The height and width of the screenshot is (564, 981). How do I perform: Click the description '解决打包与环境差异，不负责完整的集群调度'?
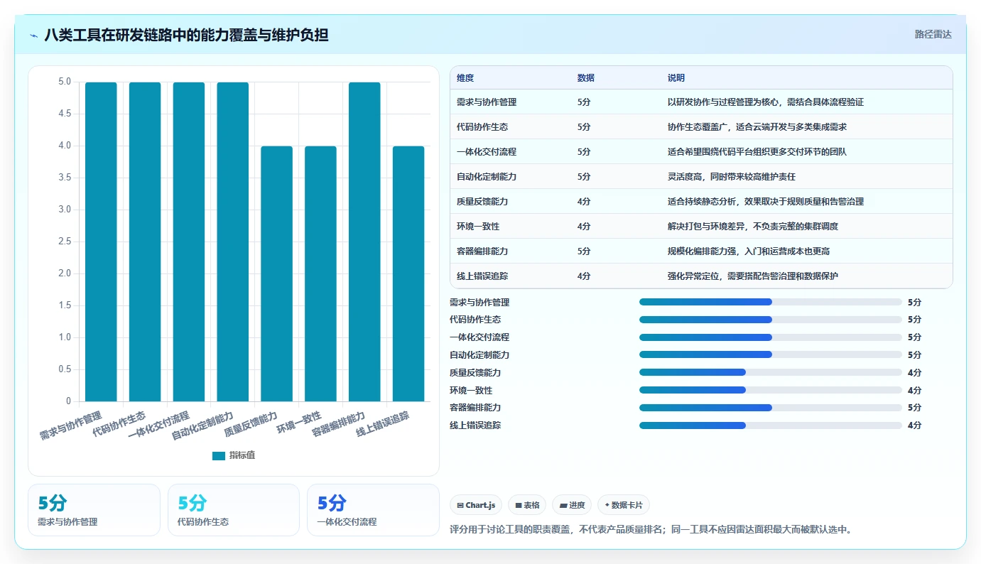pyautogui.click(x=753, y=227)
